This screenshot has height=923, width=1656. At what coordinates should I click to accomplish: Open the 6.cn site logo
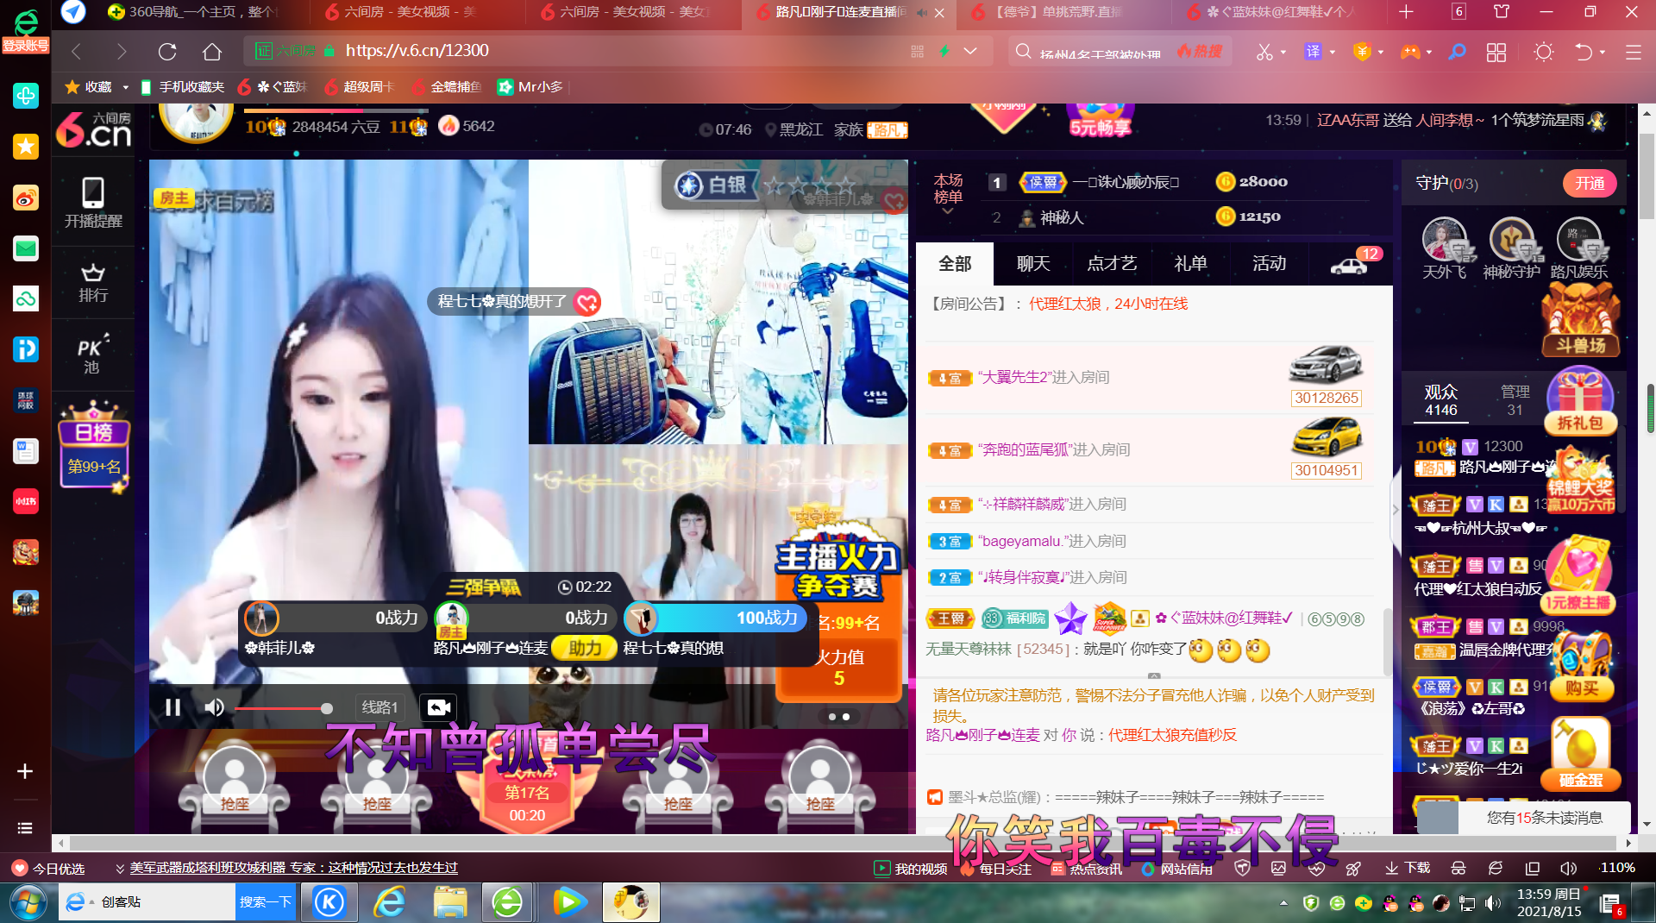pyautogui.click(x=94, y=129)
